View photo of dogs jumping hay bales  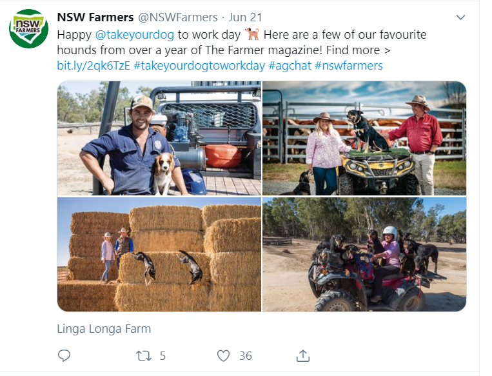click(x=159, y=255)
